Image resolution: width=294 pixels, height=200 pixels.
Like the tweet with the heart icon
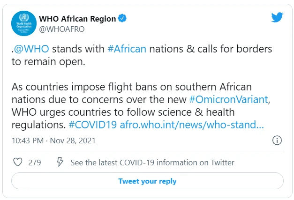point(18,163)
